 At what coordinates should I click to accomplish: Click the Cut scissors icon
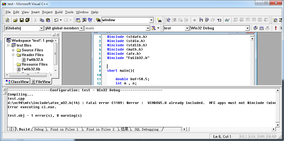(35, 20)
